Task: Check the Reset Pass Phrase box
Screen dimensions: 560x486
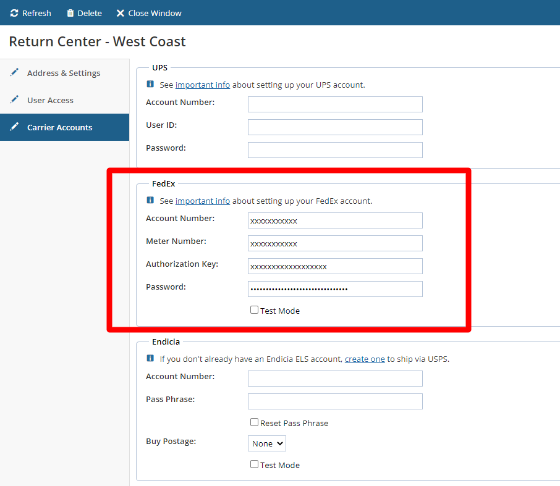Action: coord(254,422)
